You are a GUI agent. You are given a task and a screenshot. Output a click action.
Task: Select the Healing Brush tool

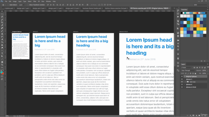pyautogui.click(x=2, y=28)
